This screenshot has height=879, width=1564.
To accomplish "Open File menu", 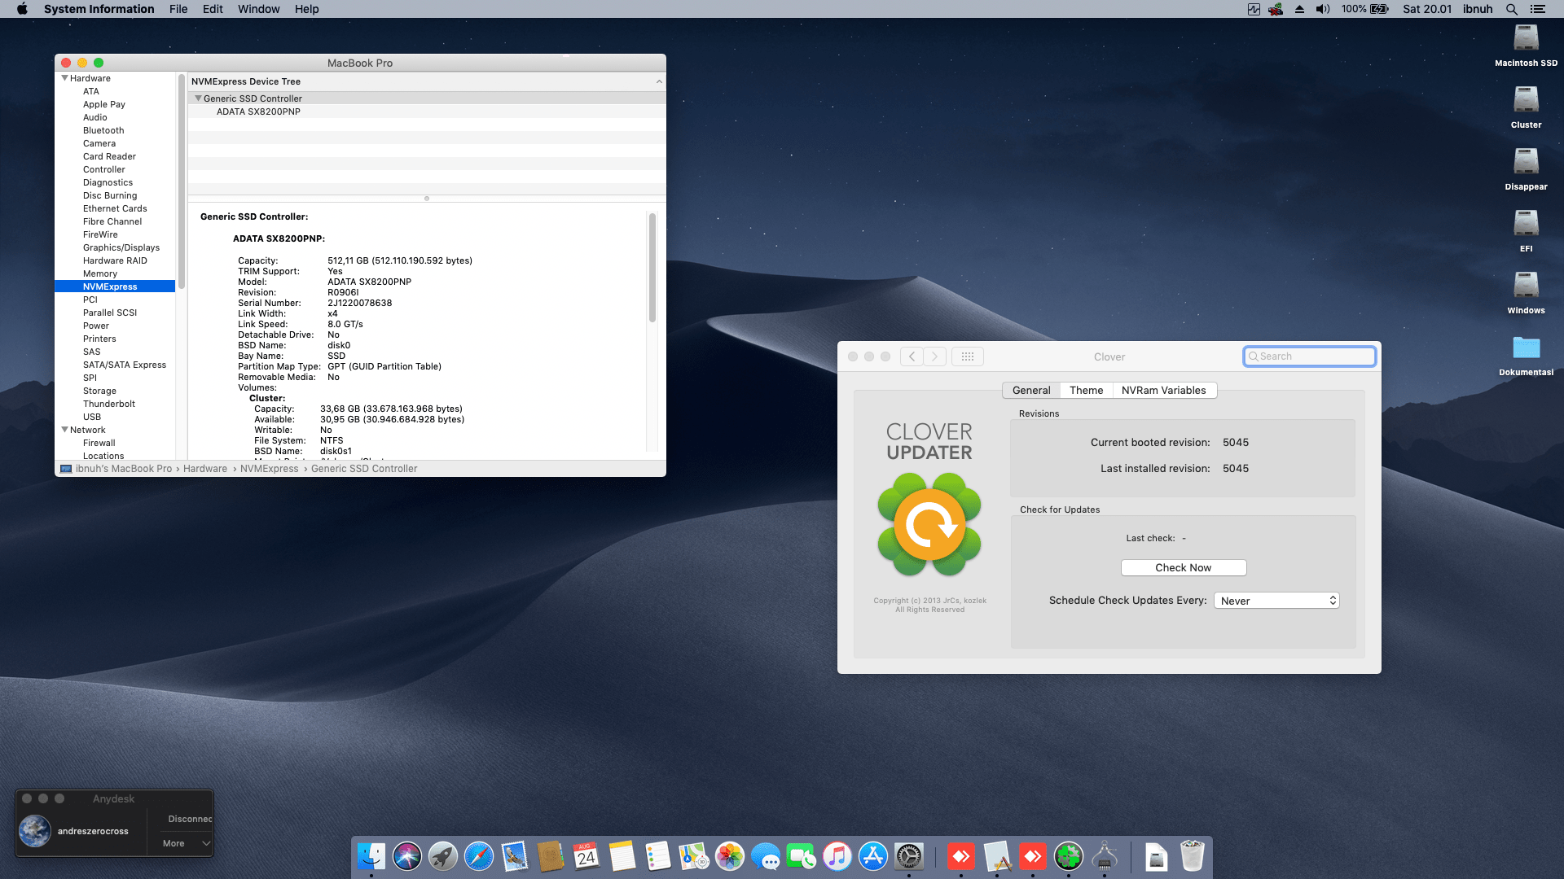I will pos(178,9).
